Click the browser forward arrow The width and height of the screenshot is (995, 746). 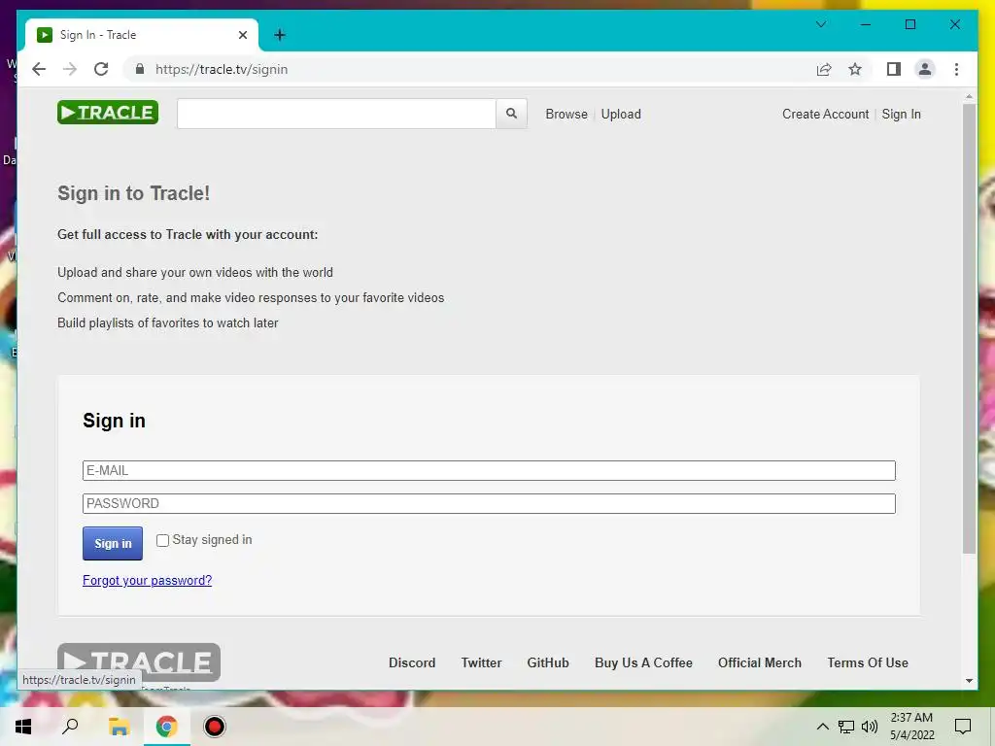click(70, 69)
